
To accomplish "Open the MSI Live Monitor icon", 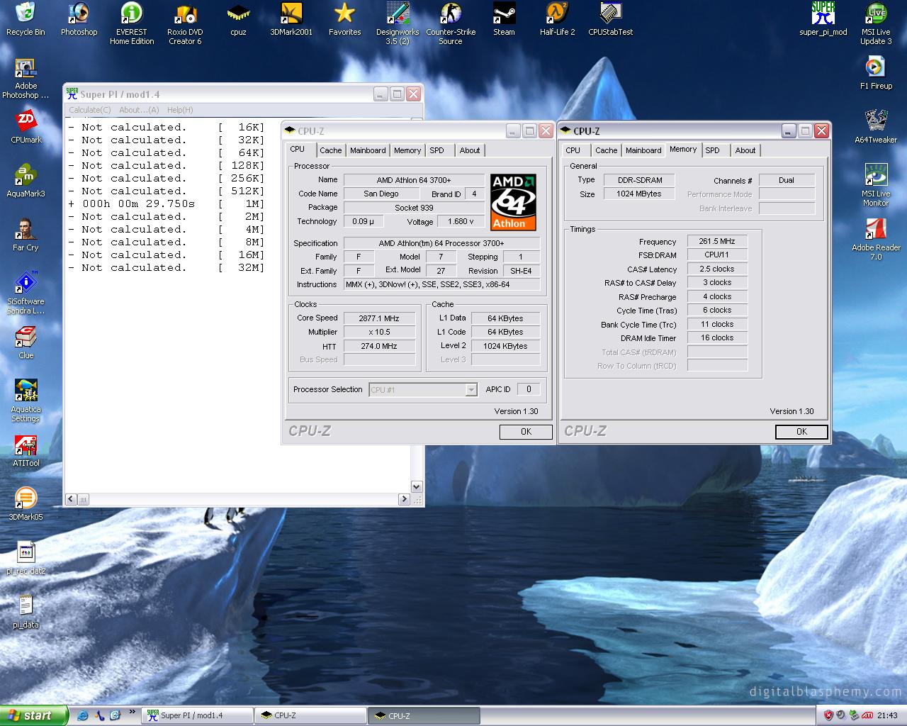I will coord(876,185).
